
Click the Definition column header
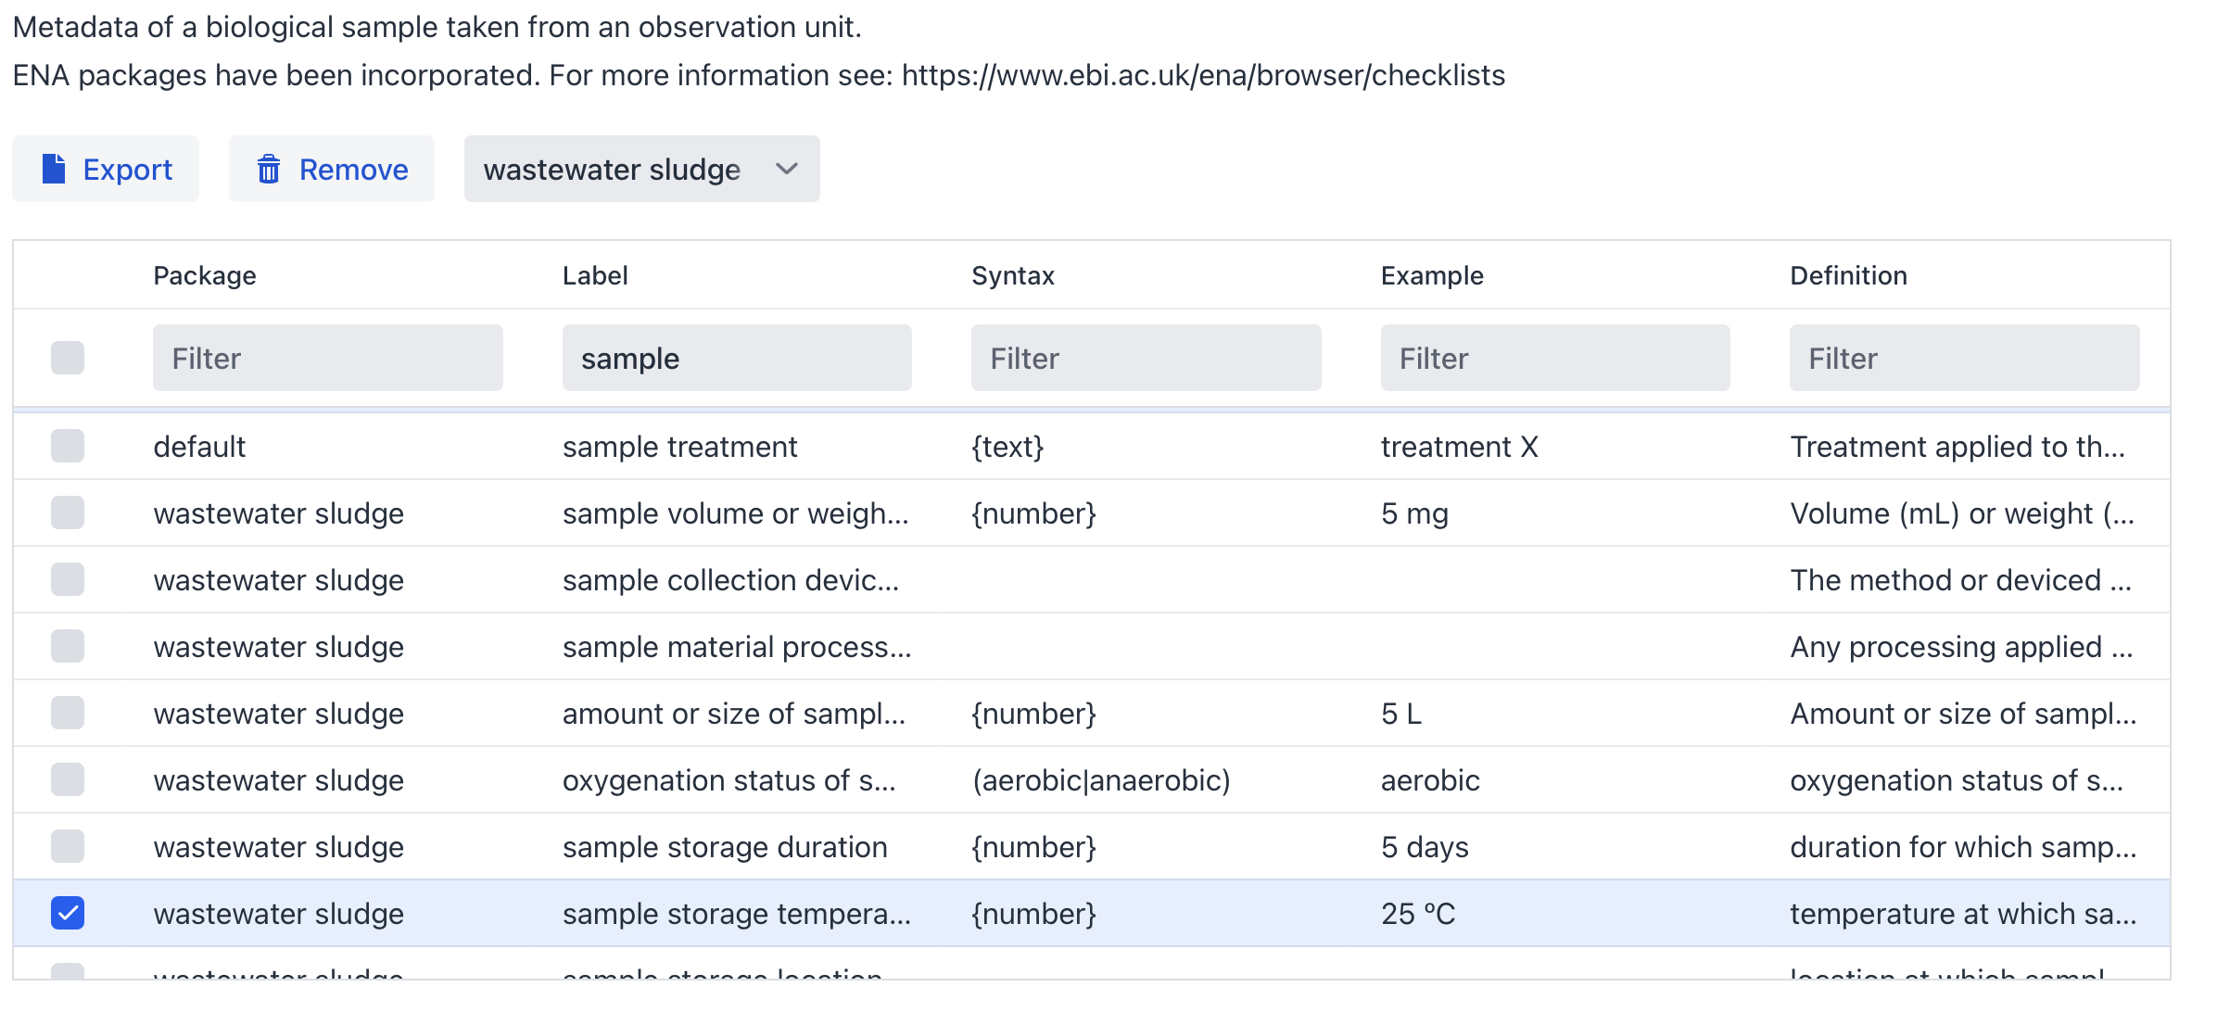coord(1848,275)
